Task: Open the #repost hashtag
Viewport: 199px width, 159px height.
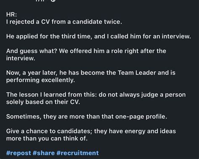Action: point(18,153)
